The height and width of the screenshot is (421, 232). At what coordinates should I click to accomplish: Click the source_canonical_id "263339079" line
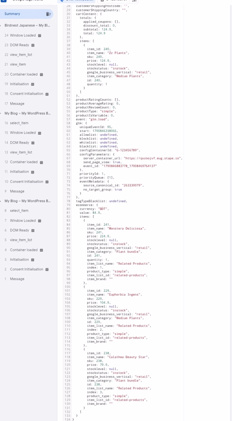pyautogui.click(x=114, y=186)
